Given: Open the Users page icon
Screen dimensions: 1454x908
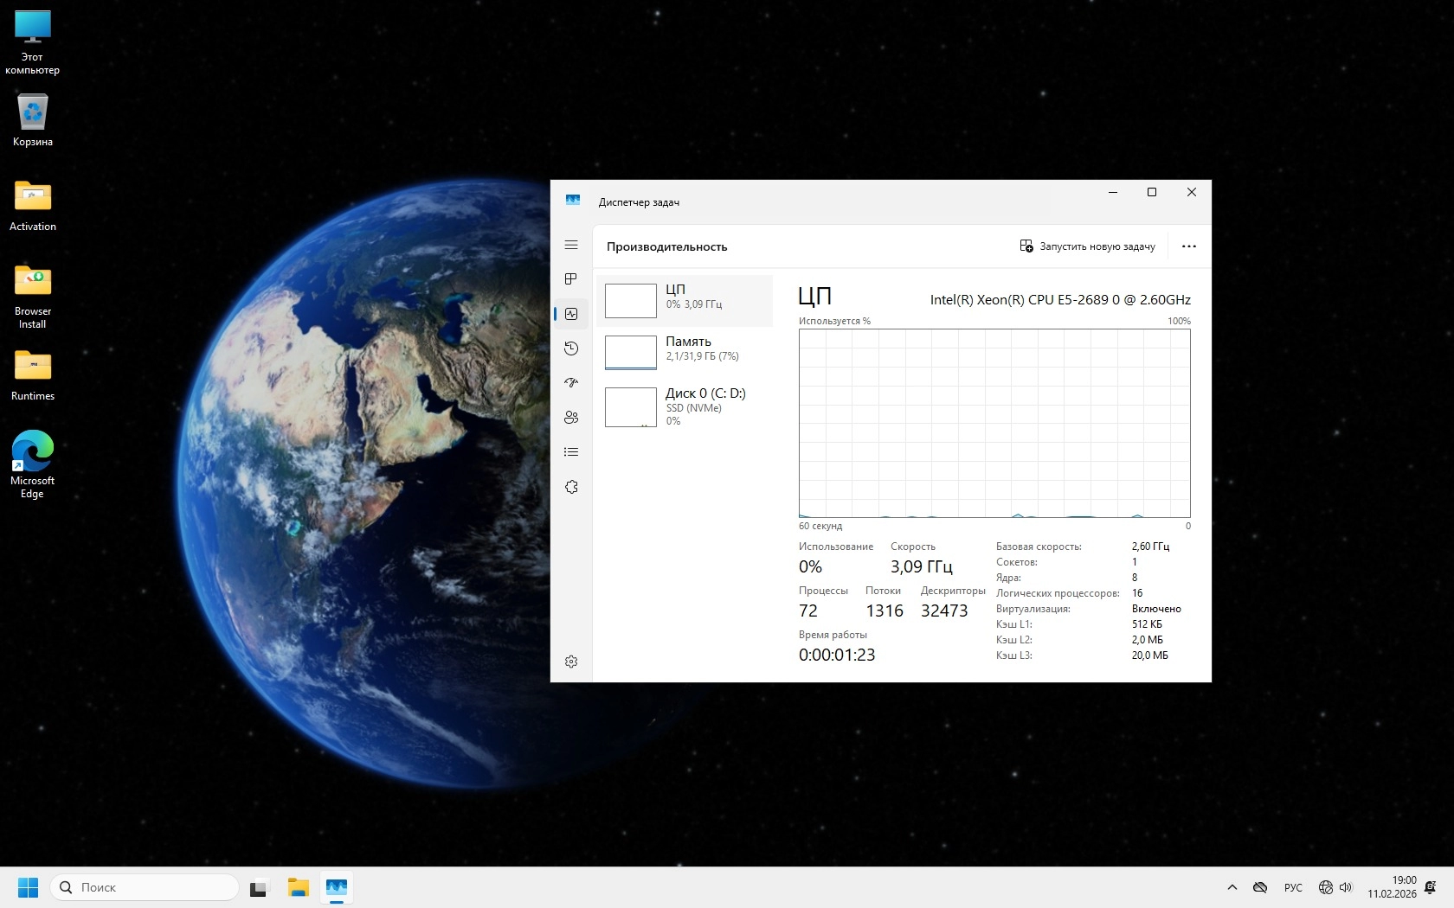Looking at the screenshot, I should [571, 418].
